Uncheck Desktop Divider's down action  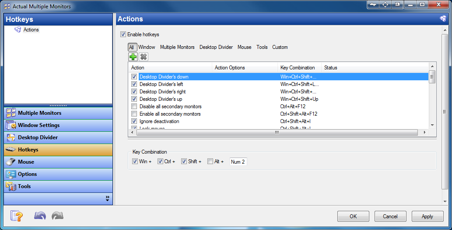point(134,77)
